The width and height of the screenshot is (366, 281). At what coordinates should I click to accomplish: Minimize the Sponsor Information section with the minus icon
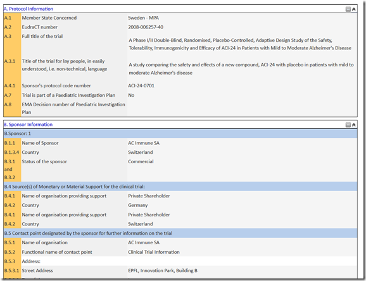(348, 125)
